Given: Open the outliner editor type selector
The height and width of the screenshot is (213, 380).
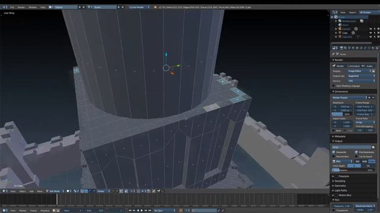Looking at the screenshot, I should [x=335, y=12].
